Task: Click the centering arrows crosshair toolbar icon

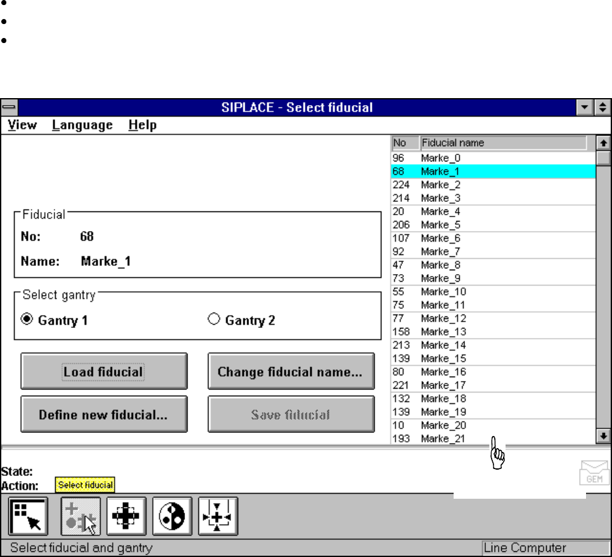Action: (218, 516)
